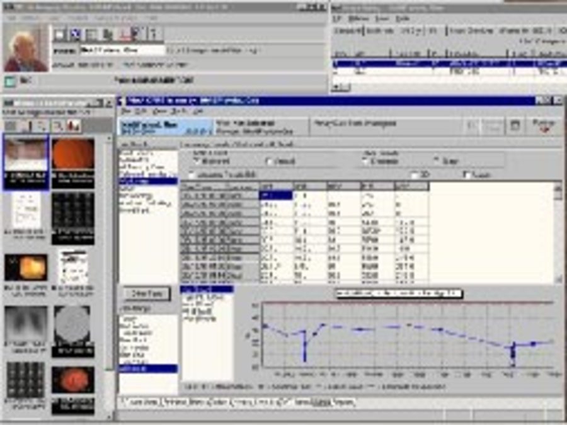The width and height of the screenshot is (567, 425).
Task: Open the patient portrait photo
Action: click(25, 48)
